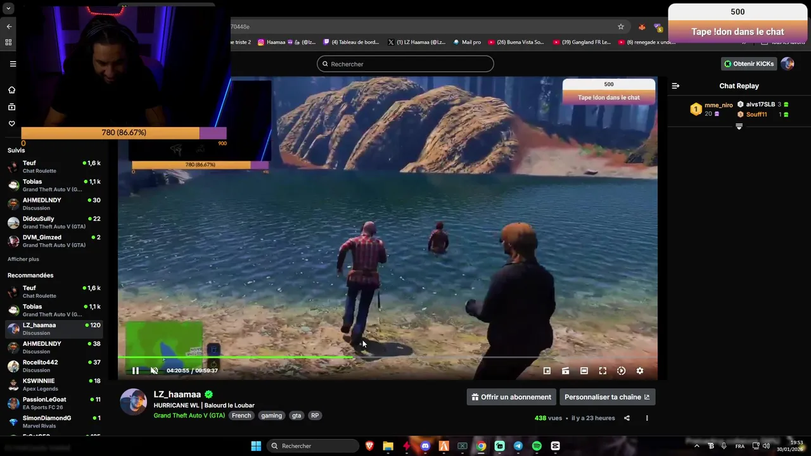This screenshot has height=456, width=811.
Task: Share the video via share icon
Action: (x=627, y=418)
